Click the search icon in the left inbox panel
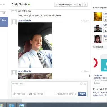 click(x=4, y=13)
